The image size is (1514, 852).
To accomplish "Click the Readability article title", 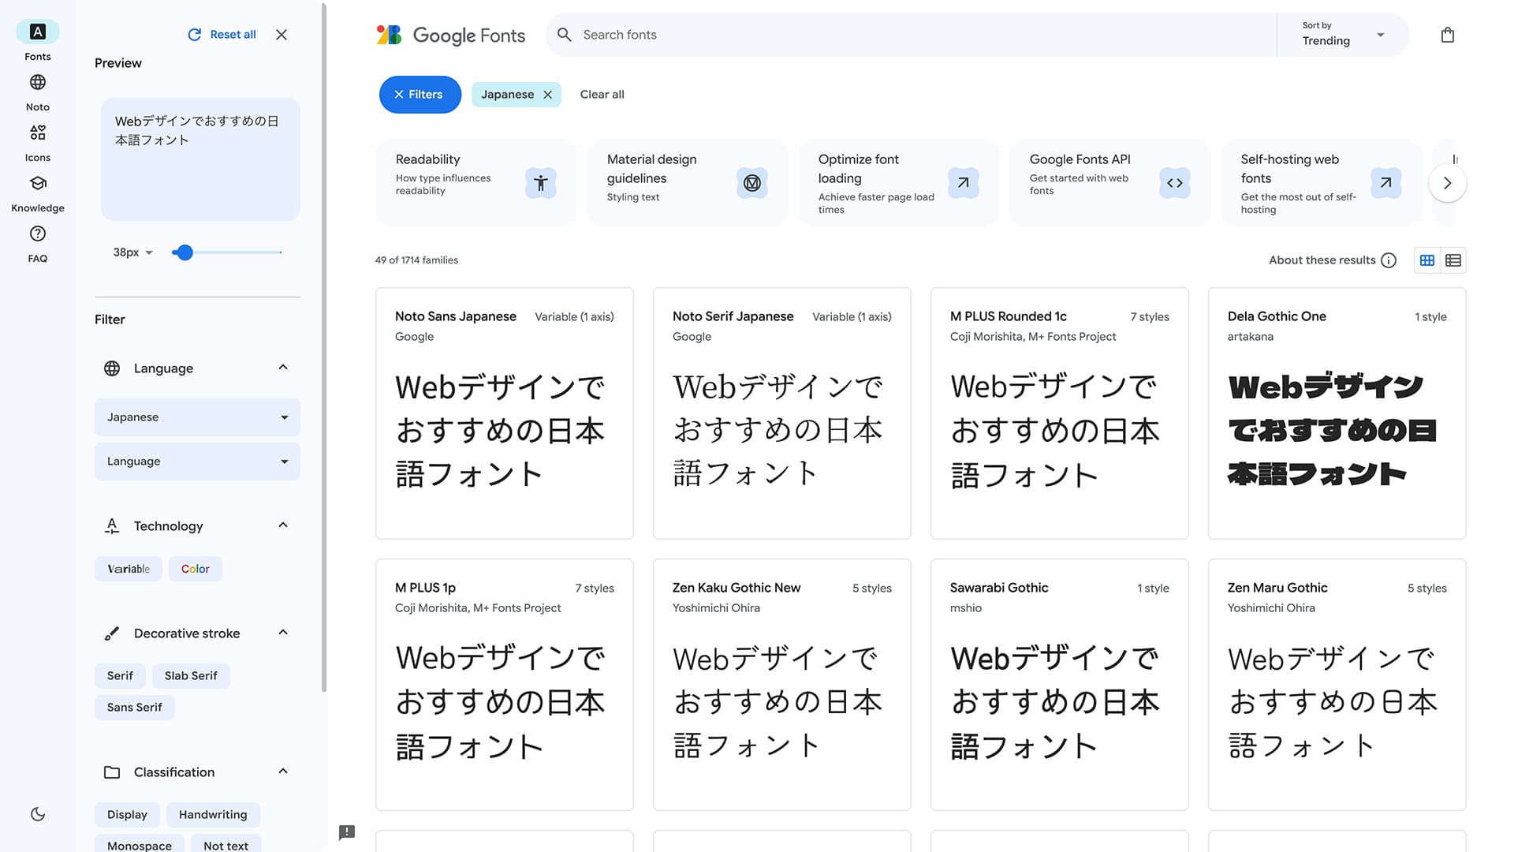I will [x=427, y=159].
